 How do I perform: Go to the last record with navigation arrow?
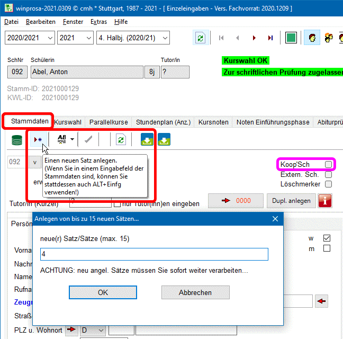[270, 38]
